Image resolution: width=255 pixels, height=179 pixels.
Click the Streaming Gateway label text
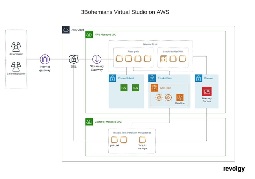click(x=97, y=68)
